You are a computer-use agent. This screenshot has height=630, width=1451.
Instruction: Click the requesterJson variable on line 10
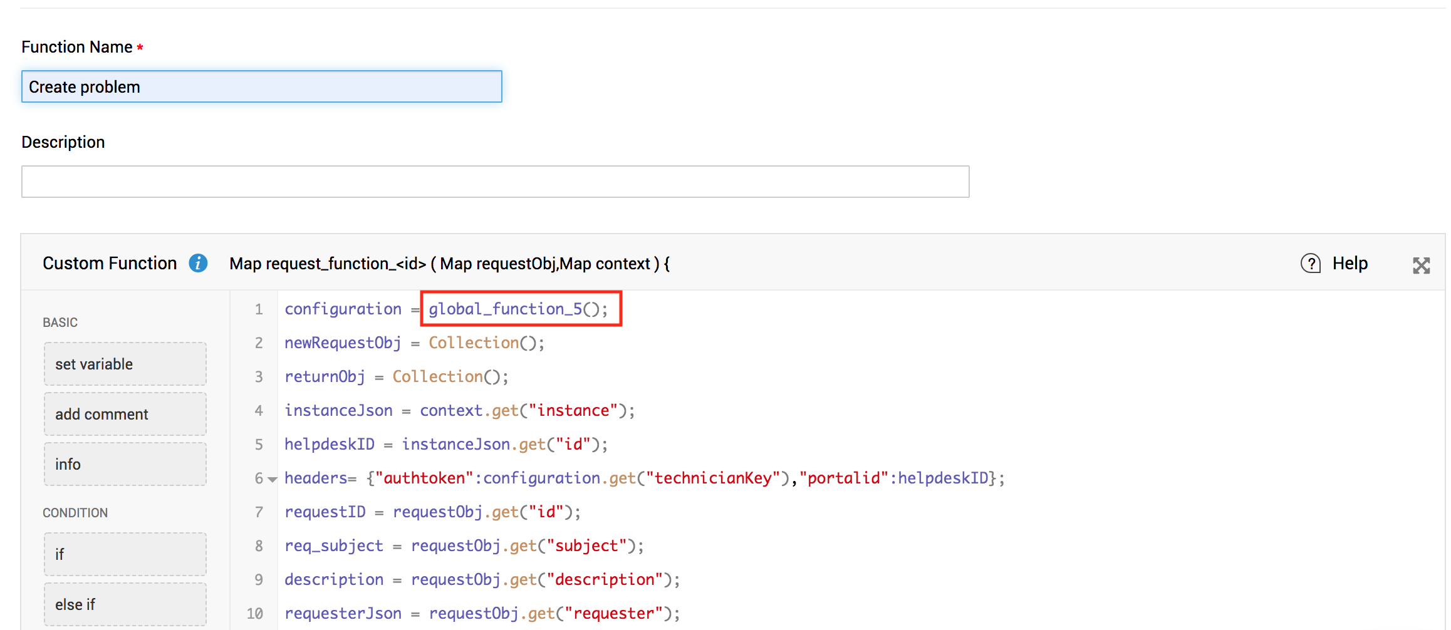tap(342, 614)
